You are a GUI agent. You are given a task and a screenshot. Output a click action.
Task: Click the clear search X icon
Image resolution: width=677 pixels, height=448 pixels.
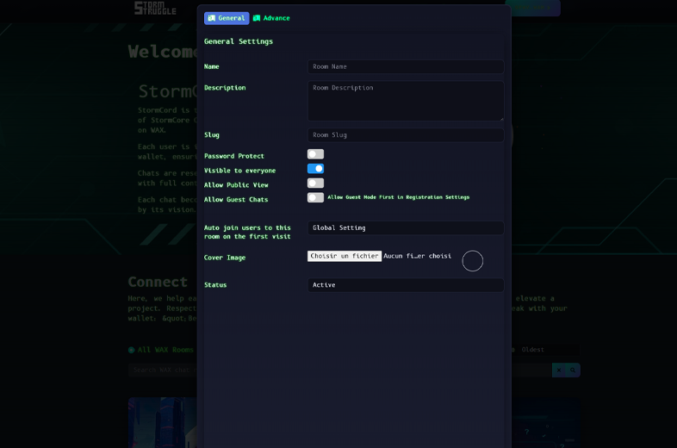tap(558, 370)
